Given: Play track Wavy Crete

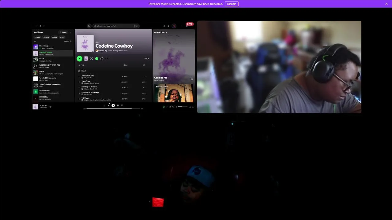Looking at the screenshot, I should click(x=114, y=82).
